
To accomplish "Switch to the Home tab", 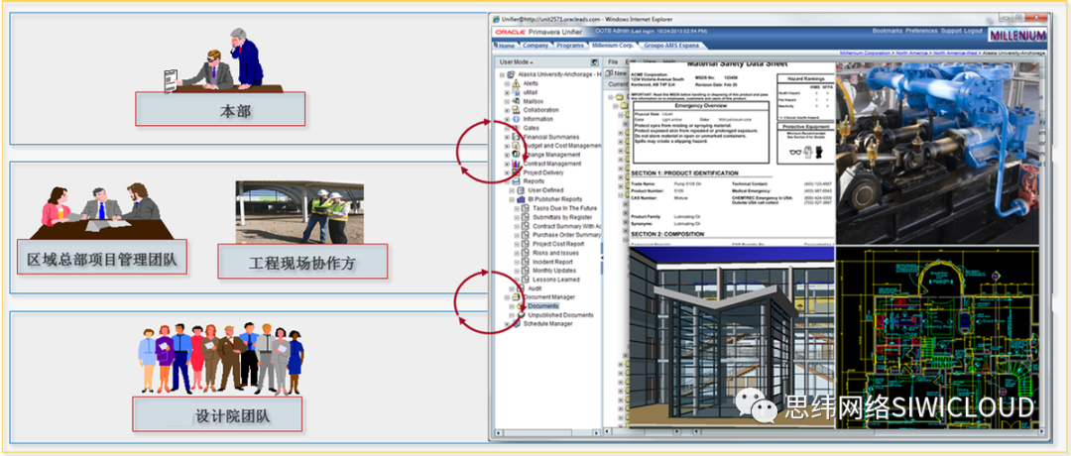I will [x=504, y=46].
